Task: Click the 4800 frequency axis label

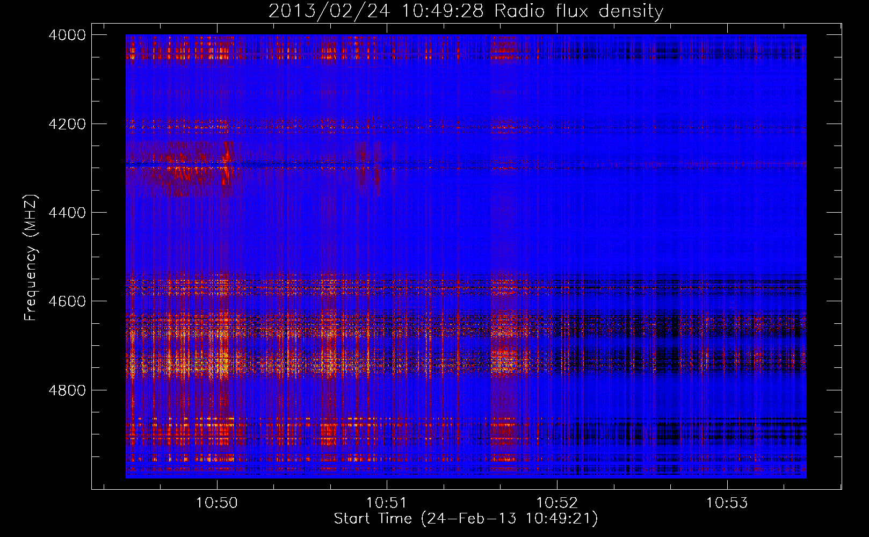Action: pos(67,390)
